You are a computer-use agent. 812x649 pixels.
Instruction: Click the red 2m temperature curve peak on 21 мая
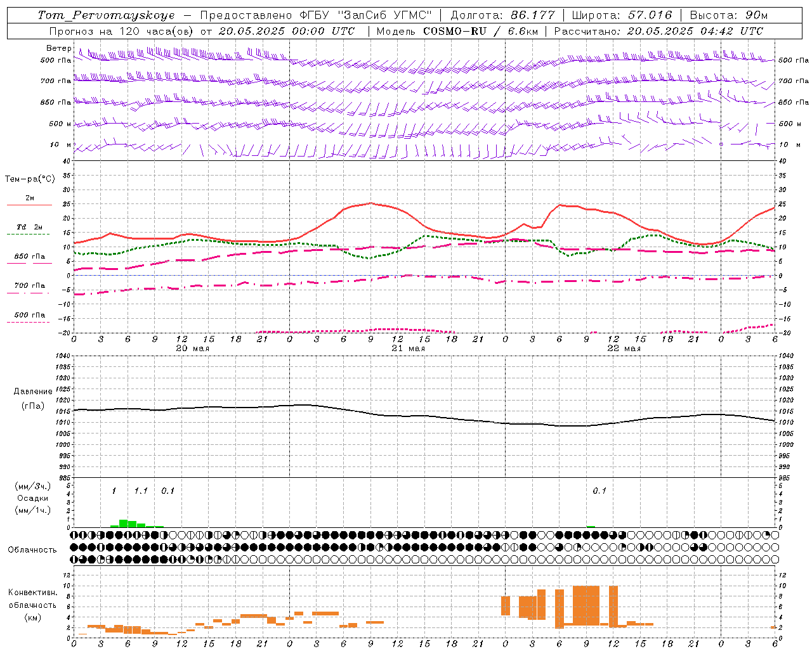click(371, 203)
